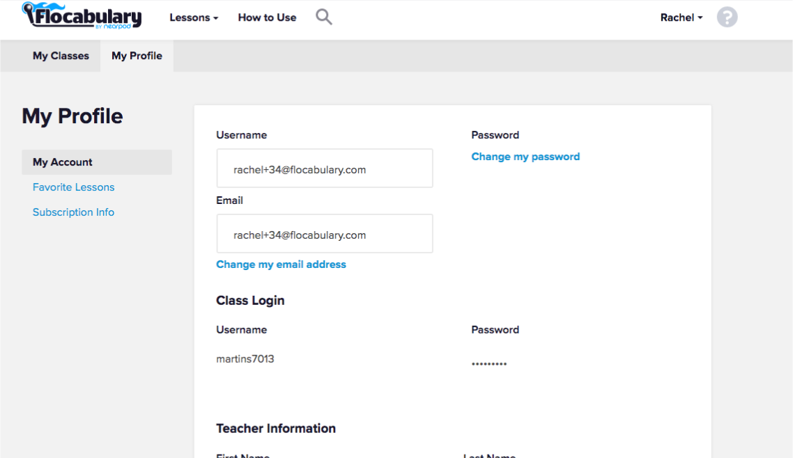The width and height of the screenshot is (793, 458).
Task: Click Change my password
Action: pos(525,156)
